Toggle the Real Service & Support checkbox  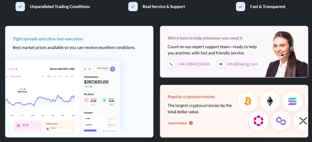(x=133, y=6)
